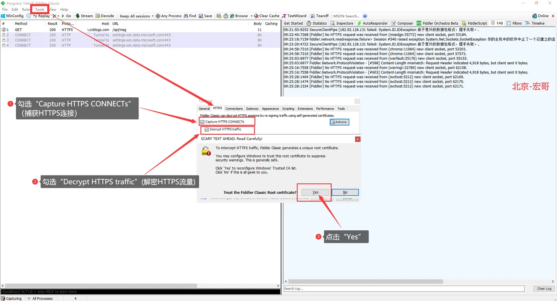This screenshot has height=301, width=557.
Task: Click No in the certificate dialog
Action: point(345,192)
